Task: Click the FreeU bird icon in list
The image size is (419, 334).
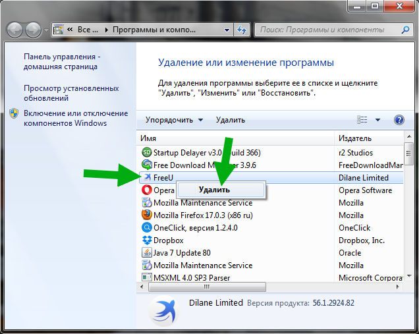Action: [x=146, y=177]
